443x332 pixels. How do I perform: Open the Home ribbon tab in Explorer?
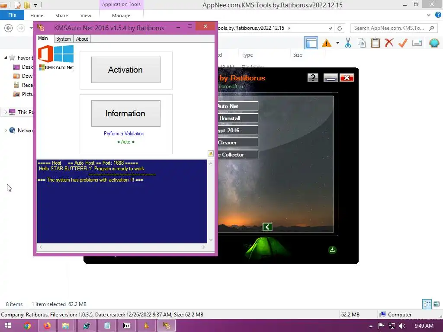coord(37,16)
